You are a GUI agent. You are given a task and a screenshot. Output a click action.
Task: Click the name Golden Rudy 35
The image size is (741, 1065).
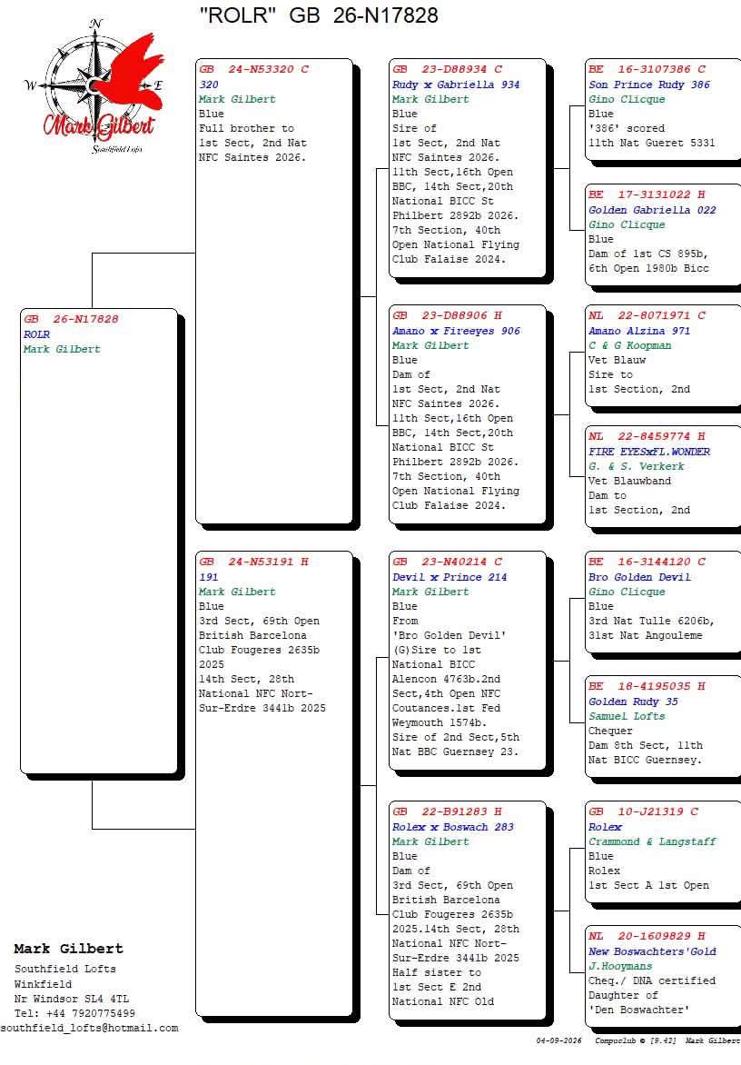click(x=633, y=702)
